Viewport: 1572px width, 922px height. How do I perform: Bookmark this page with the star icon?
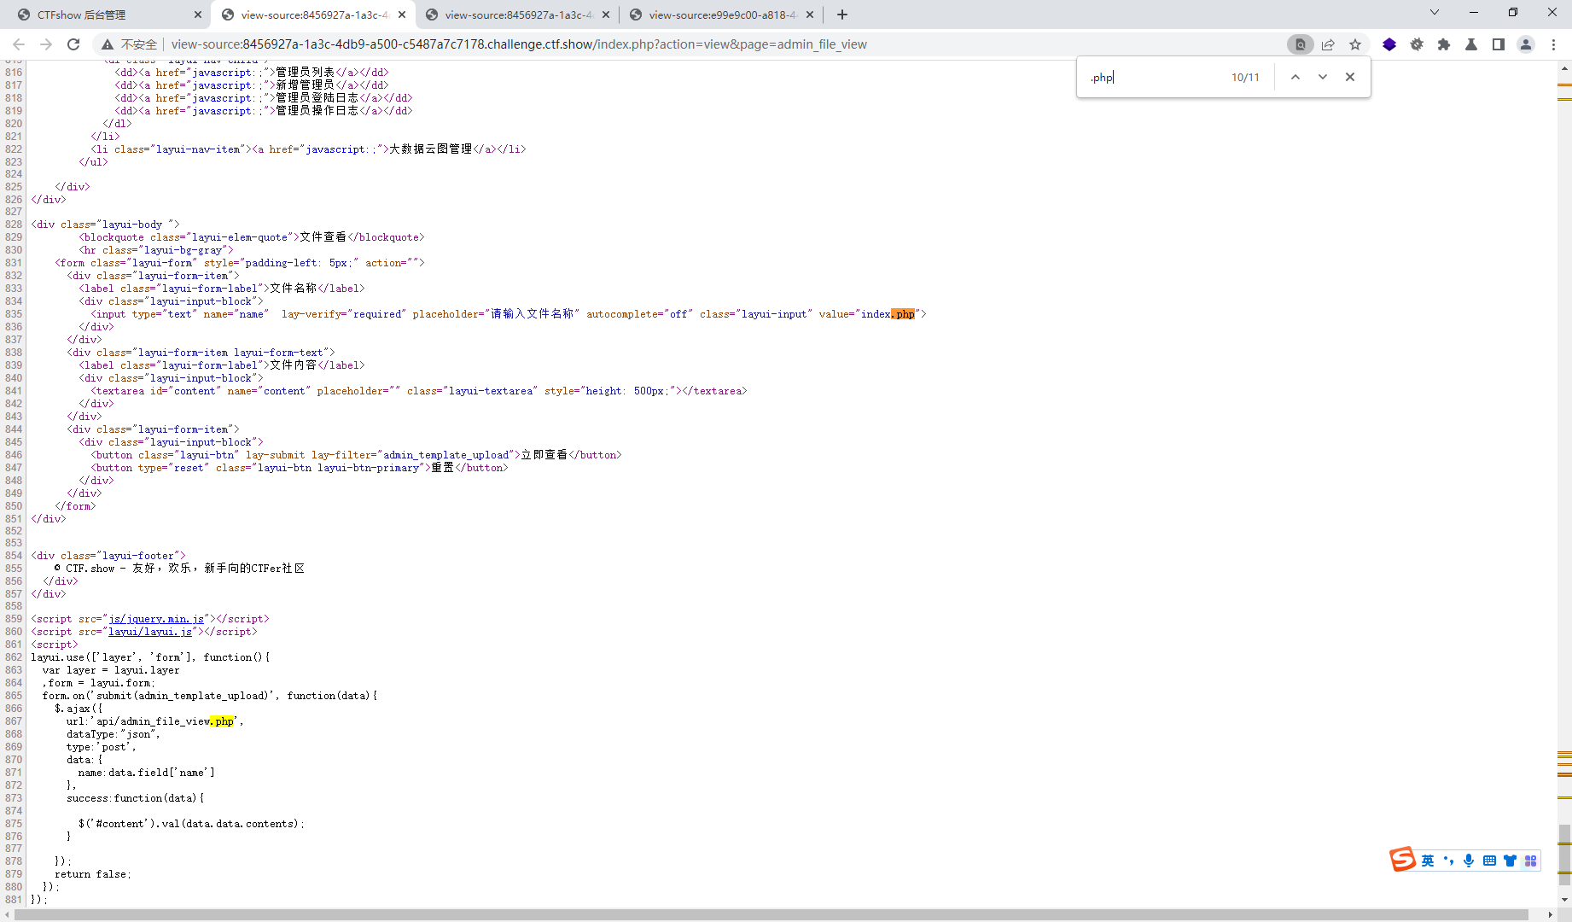click(1355, 44)
